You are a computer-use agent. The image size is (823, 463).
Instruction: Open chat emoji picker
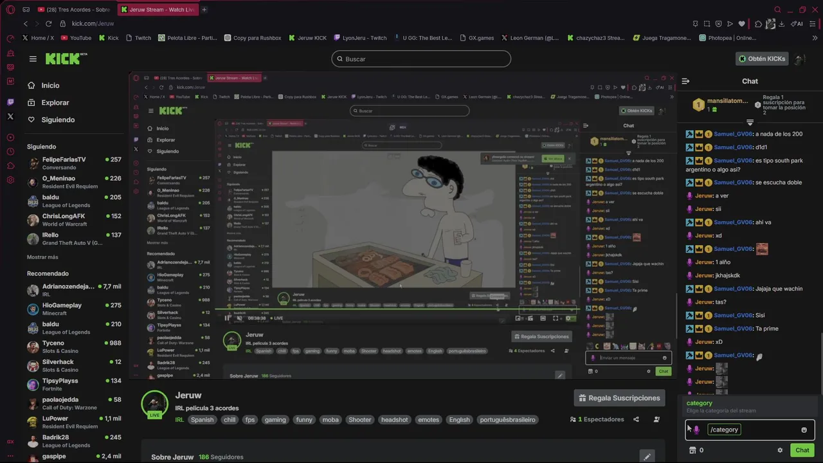804,430
